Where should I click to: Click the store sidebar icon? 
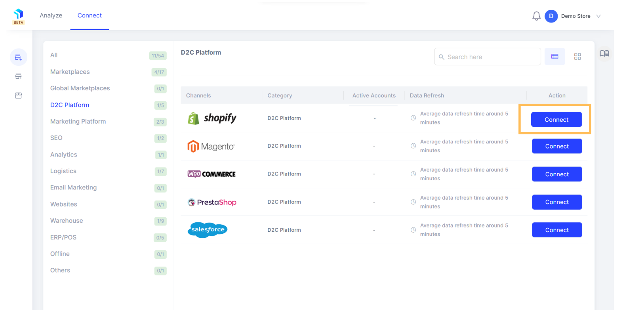coord(18,76)
